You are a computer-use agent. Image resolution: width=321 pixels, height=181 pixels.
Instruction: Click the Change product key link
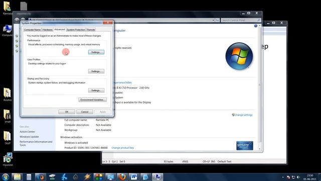[x=122, y=148]
